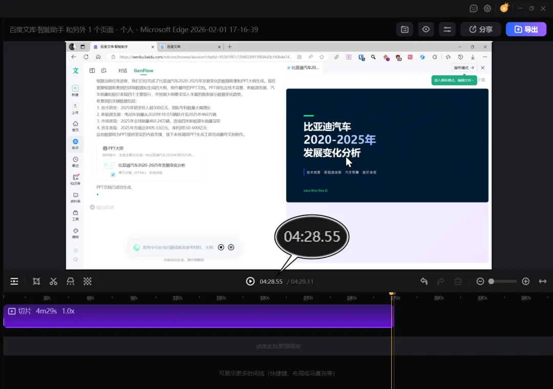Click the stop generation circle button

click(221, 247)
